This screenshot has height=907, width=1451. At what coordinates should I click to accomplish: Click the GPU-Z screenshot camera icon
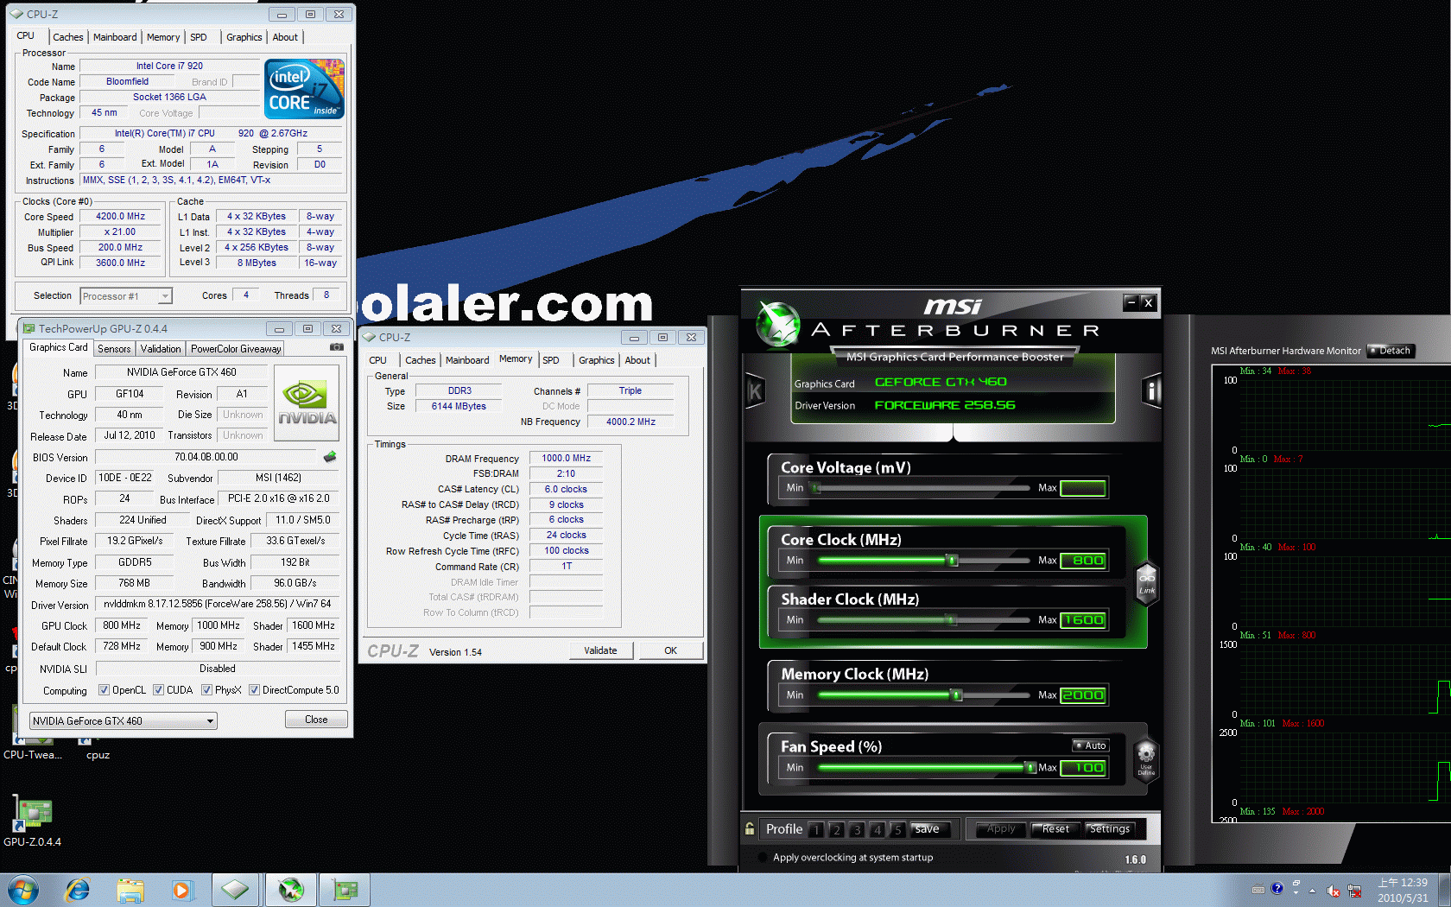337,347
